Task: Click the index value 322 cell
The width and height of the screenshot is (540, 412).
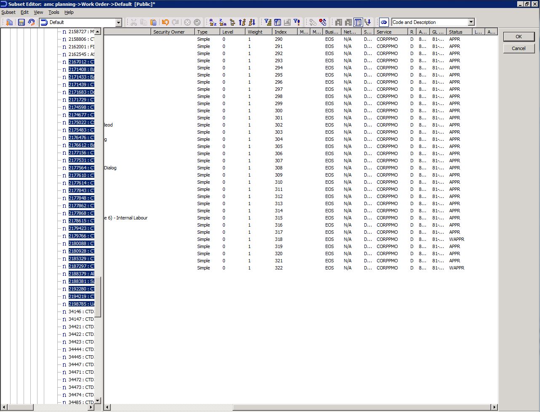Action: click(x=278, y=268)
